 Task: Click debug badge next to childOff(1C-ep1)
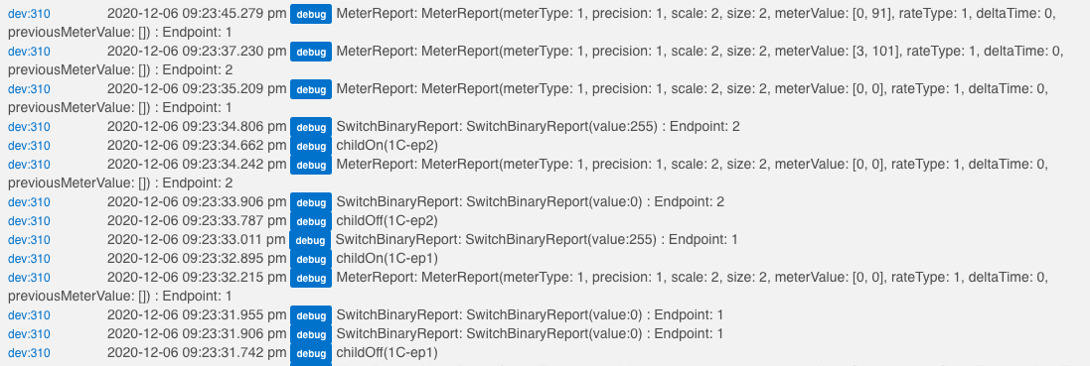(311, 353)
